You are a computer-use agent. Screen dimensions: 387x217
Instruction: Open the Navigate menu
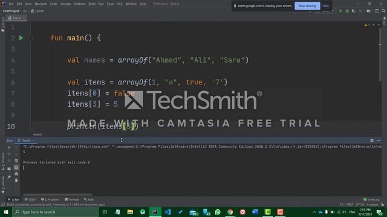click(41, 4)
